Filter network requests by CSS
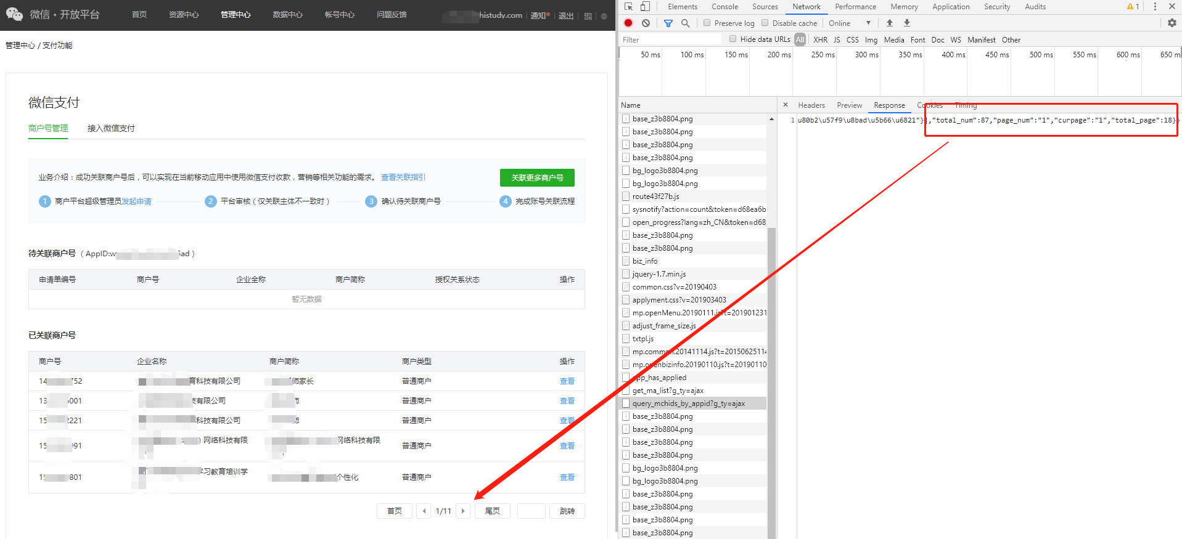The width and height of the screenshot is (1182, 539). pyautogui.click(x=853, y=39)
